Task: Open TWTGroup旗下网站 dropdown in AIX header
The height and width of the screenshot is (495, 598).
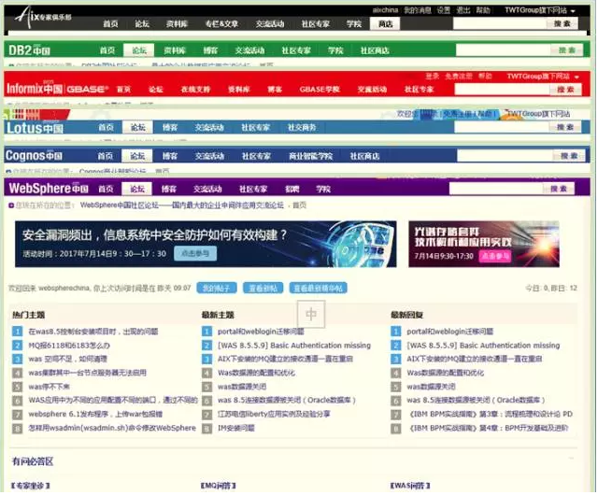Action: coord(540,10)
